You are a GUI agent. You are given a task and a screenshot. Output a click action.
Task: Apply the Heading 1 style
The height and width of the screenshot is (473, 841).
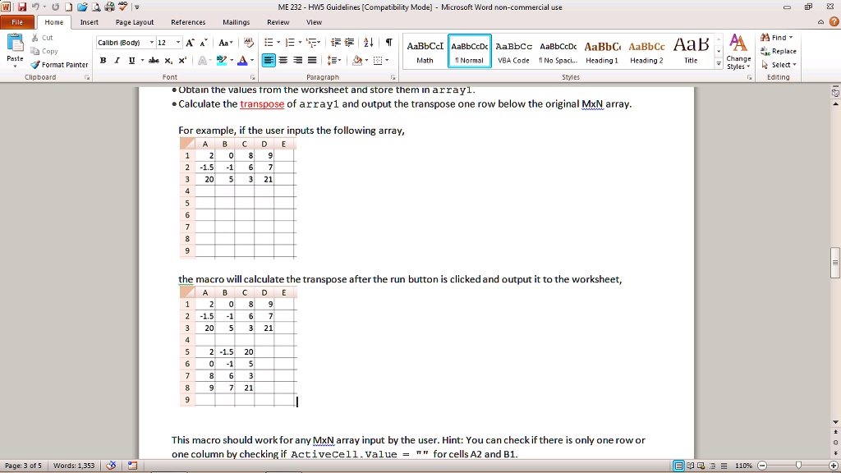point(602,52)
